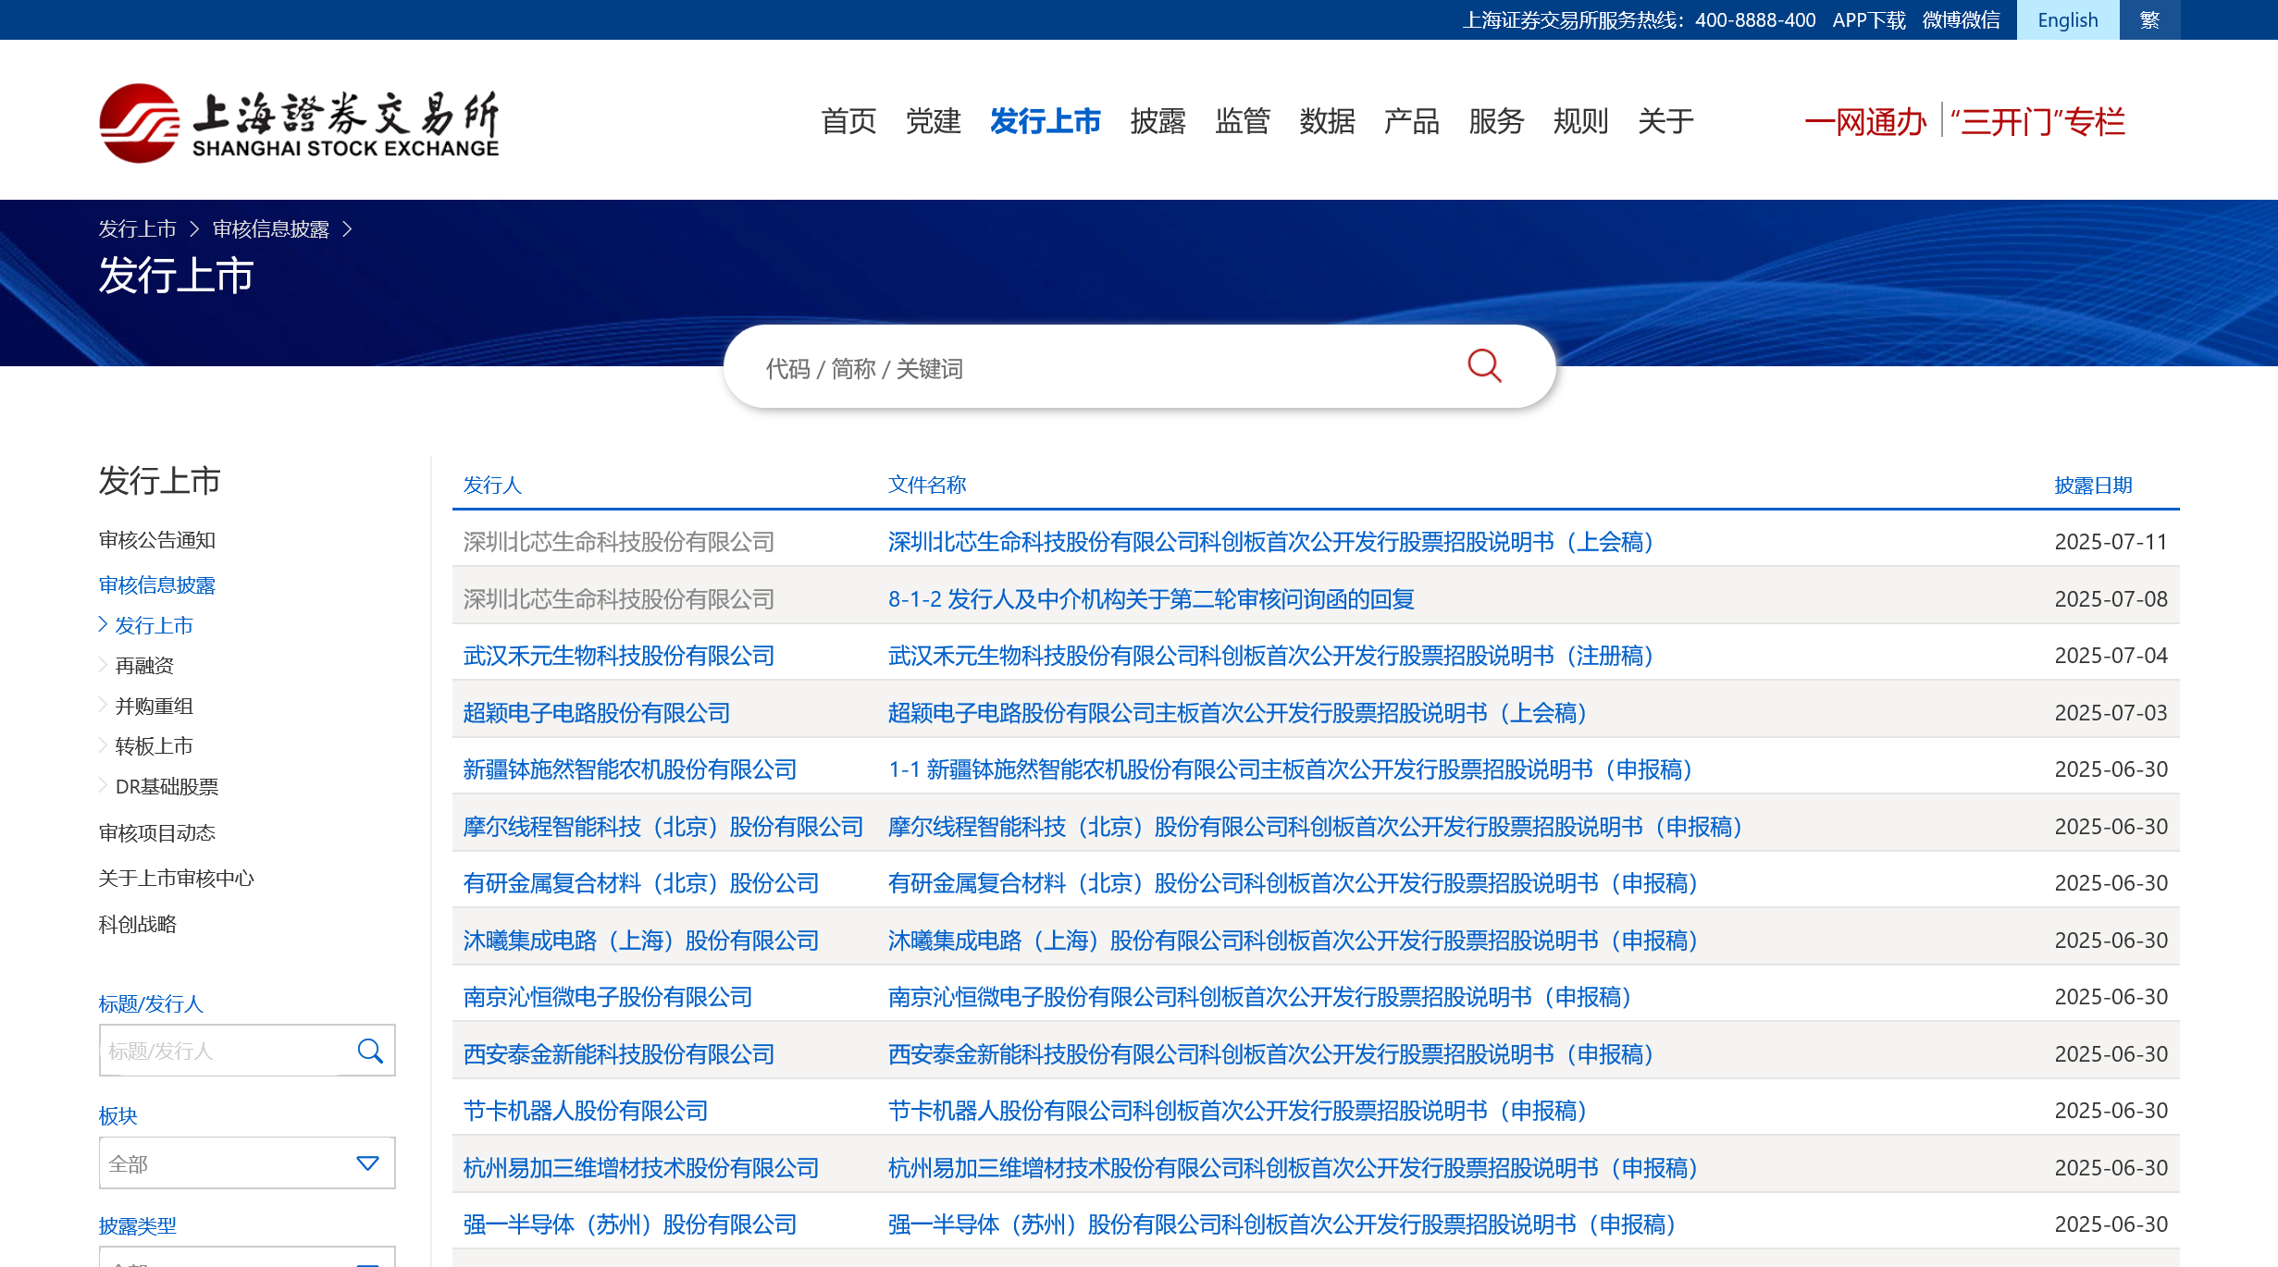
Task: Open the 数据 nav menu
Action: (x=1327, y=121)
